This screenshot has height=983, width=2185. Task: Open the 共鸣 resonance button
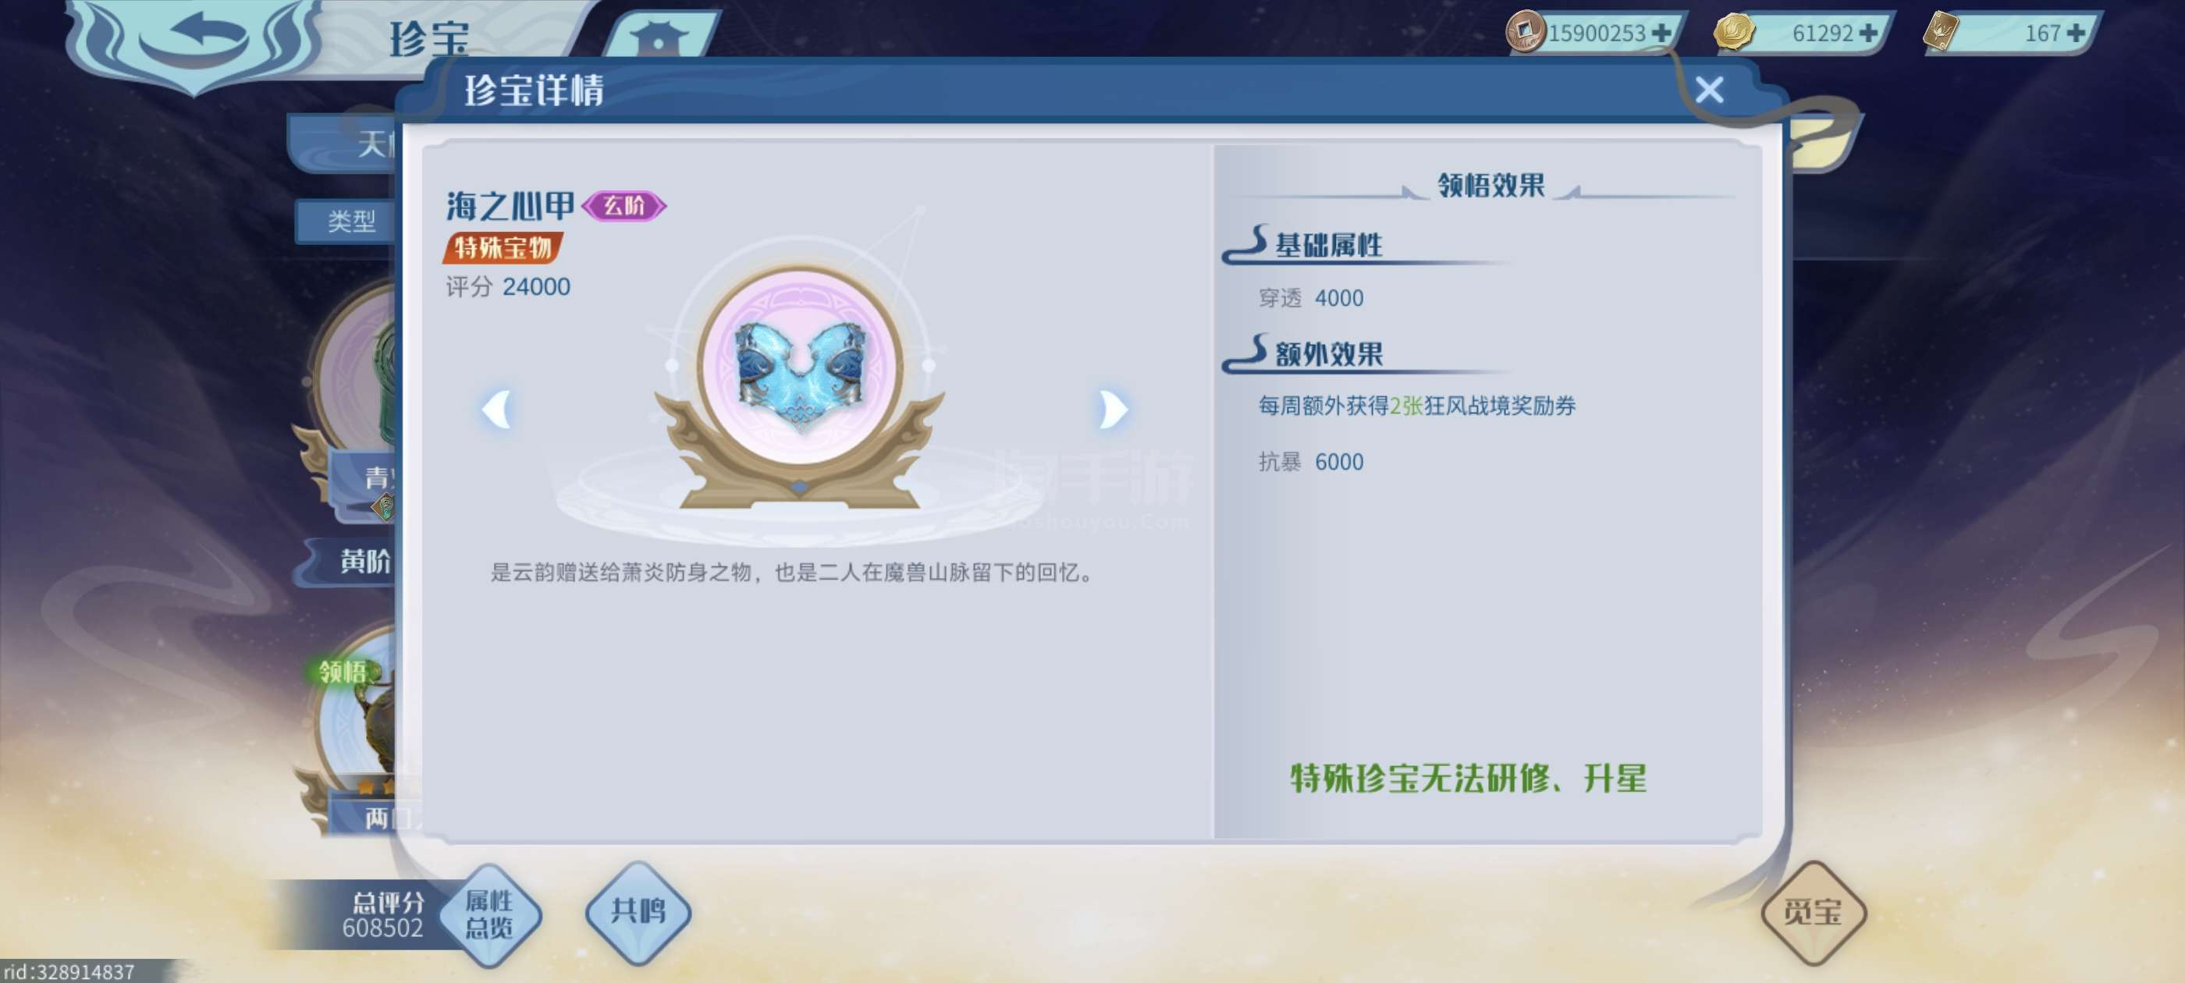pyautogui.click(x=638, y=913)
